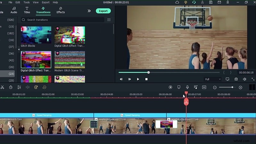
Task: Open the Full quality dropdown
Action: (213, 79)
